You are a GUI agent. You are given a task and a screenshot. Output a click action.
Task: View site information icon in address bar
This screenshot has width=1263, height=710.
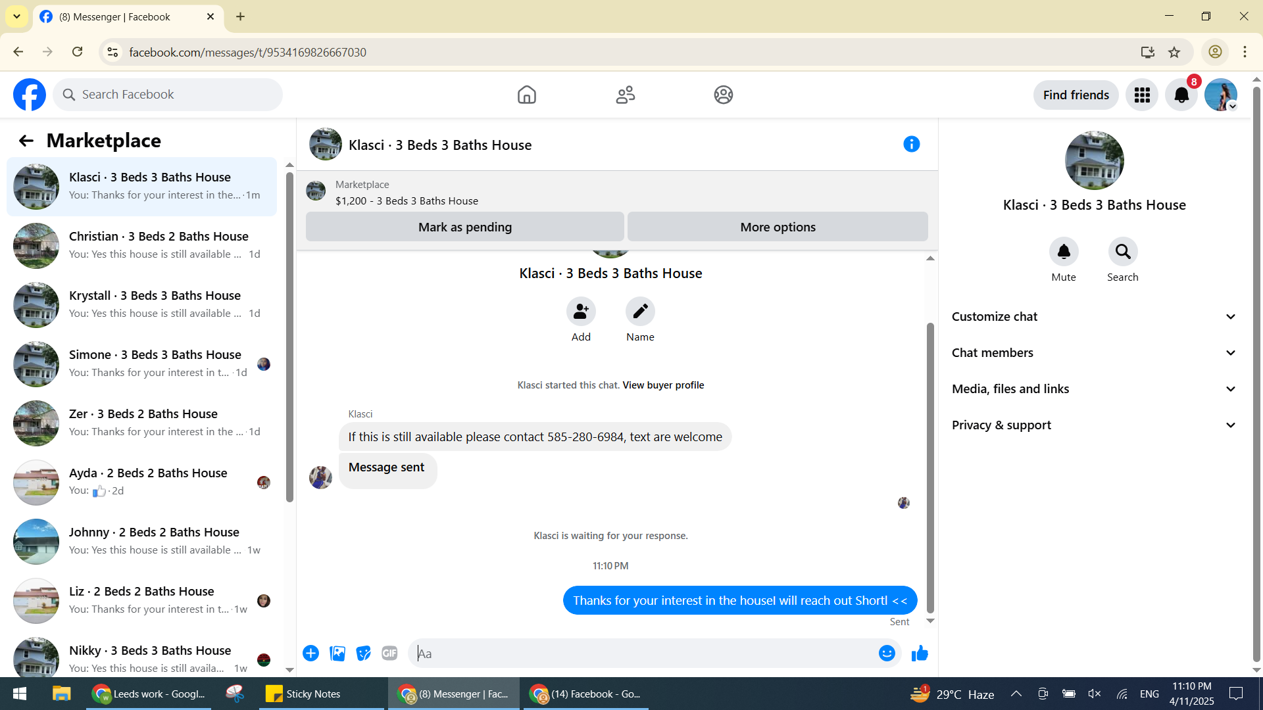[x=112, y=52]
